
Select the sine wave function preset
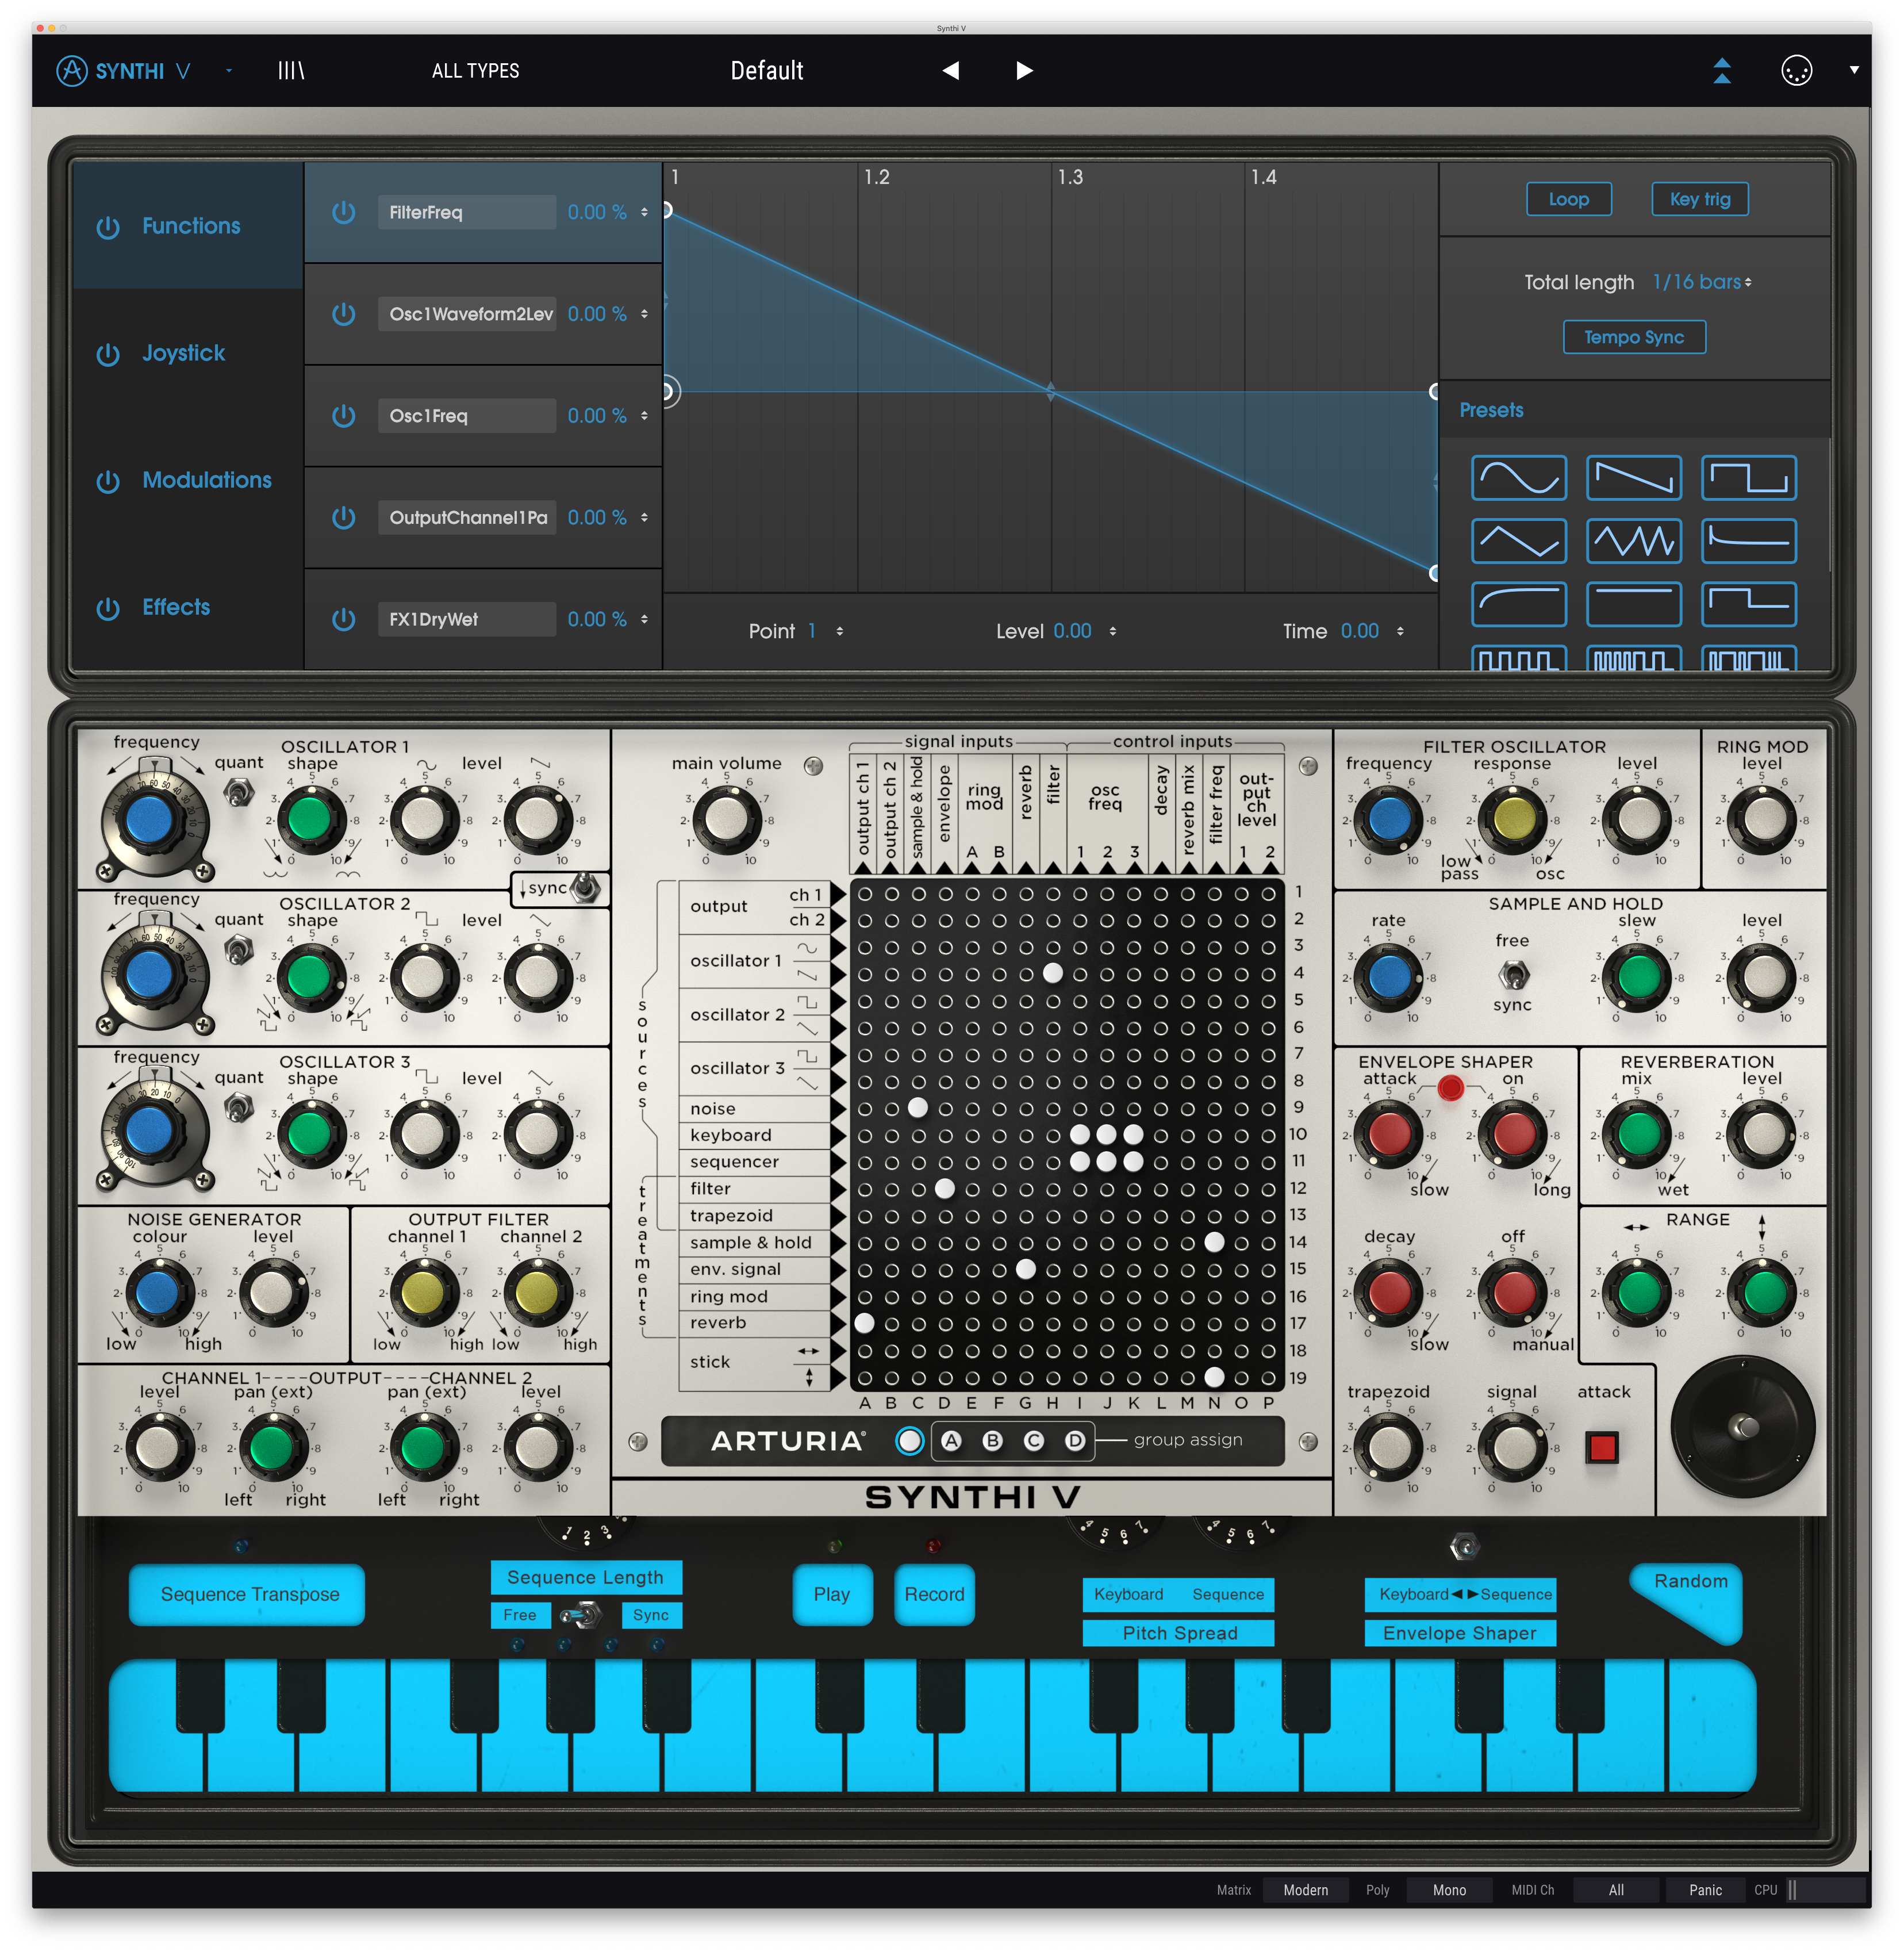click(1518, 478)
